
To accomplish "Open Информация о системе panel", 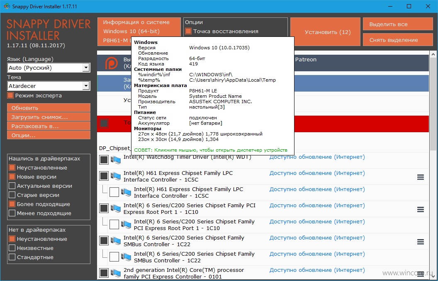I will tap(139, 27).
